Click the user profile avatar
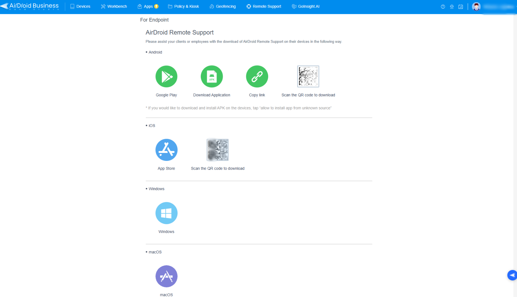This screenshot has width=517, height=297. (x=476, y=6)
